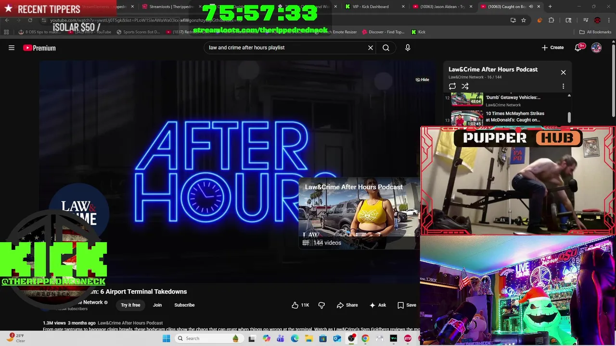Hide the end screen cards
Image resolution: width=616 pixels, height=346 pixels.
(422, 80)
